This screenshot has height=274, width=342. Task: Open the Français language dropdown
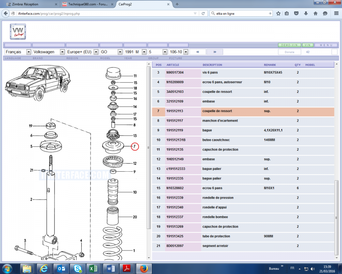(18, 52)
